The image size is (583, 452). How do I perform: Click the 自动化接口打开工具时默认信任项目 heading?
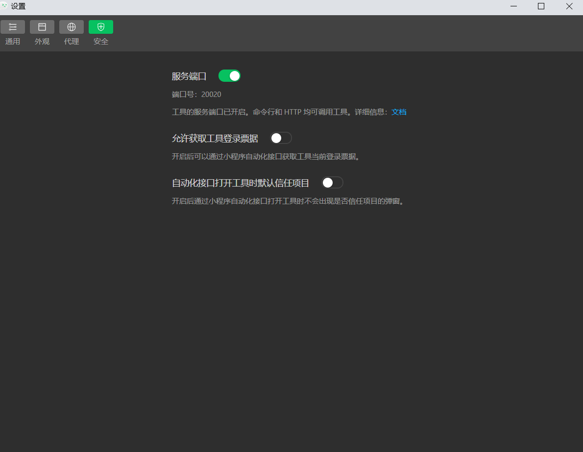241,183
